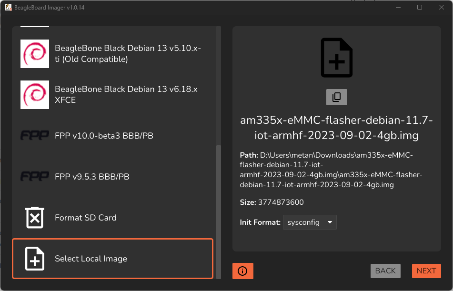Click the Format SD Card trash icon
The height and width of the screenshot is (291, 453).
pyautogui.click(x=35, y=218)
